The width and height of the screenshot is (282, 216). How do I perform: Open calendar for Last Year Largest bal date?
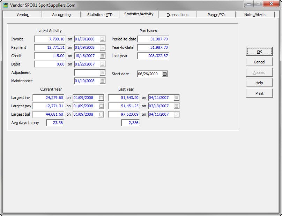point(177,114)
